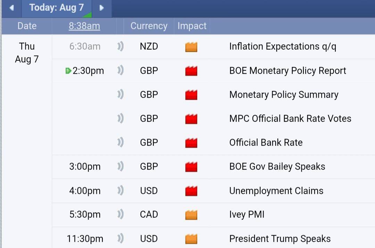Click orange impact icon for Inflation Expectations

pyautogui.click(x=191, y=47)
